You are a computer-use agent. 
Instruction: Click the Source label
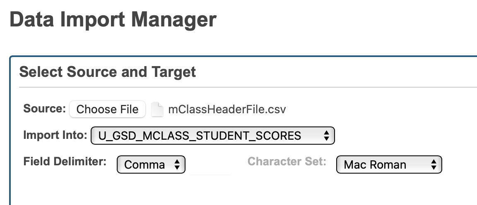pos(44,109)
